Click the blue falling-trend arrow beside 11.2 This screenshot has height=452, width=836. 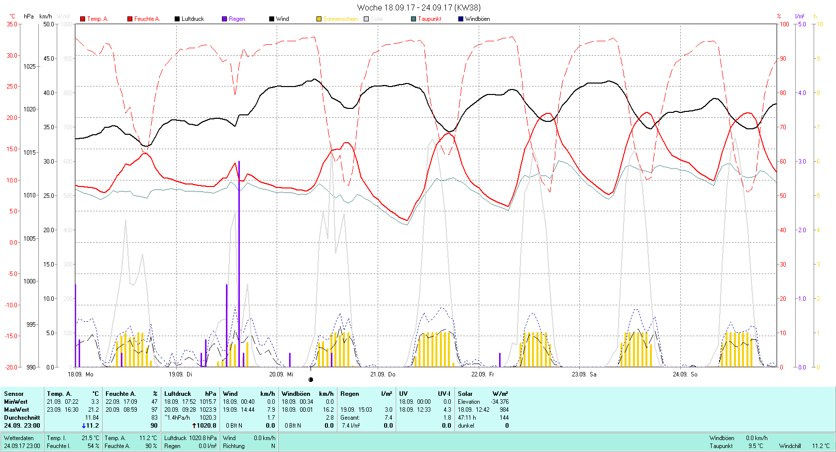(x=84, y=426)
